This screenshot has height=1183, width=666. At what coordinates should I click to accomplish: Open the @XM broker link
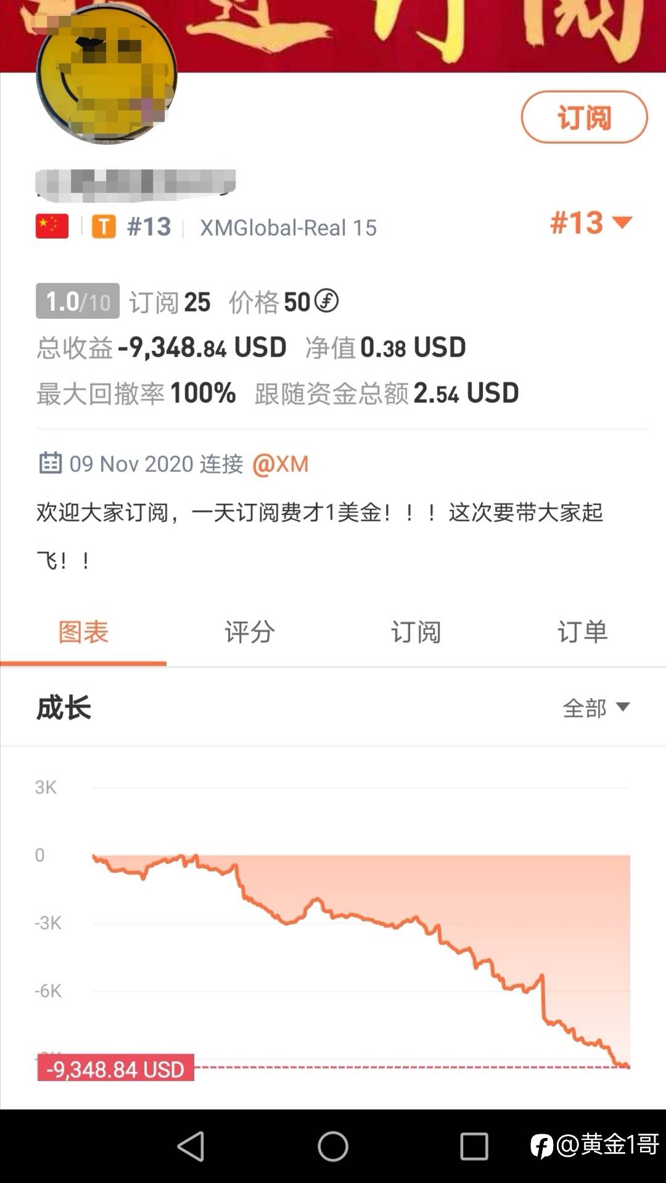(x=281, y=464)
